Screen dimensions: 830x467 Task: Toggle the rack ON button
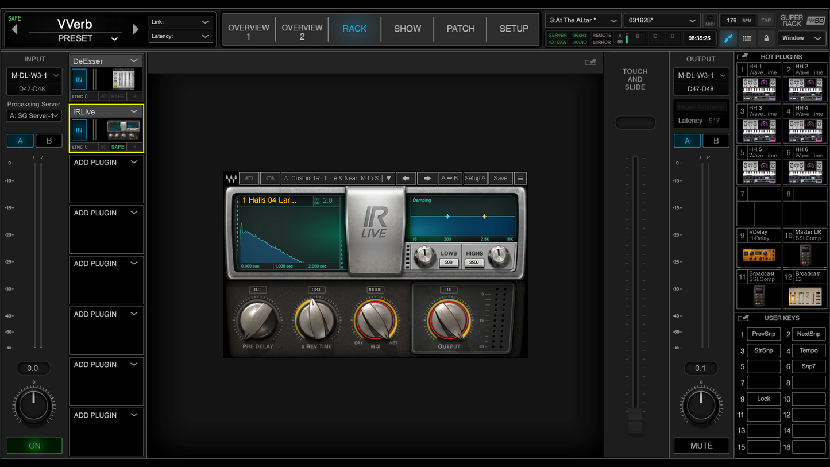34,446
